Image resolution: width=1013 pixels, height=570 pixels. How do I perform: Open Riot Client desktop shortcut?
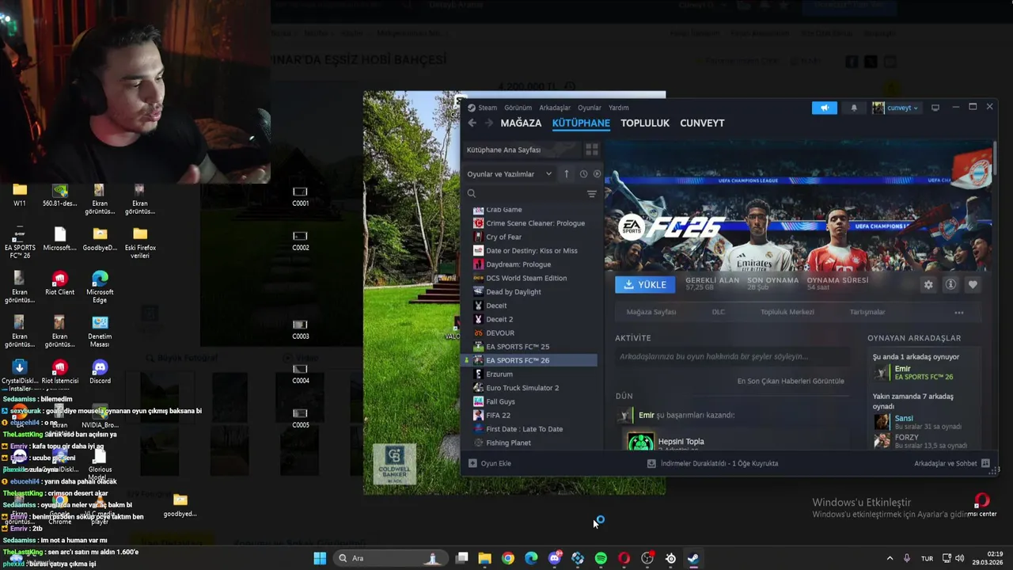coord(59,283)
